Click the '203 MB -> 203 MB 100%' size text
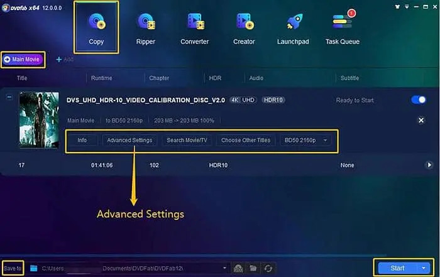Viewport: 440px width, 277px height. point(184,121)
